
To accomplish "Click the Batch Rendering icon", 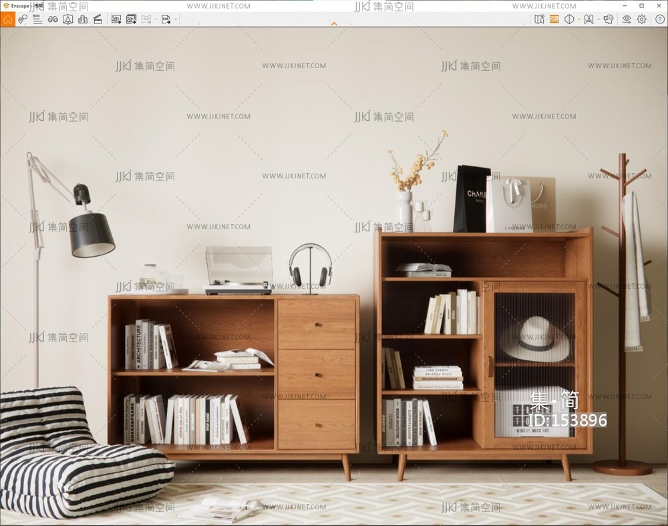I will coord(131,19).
